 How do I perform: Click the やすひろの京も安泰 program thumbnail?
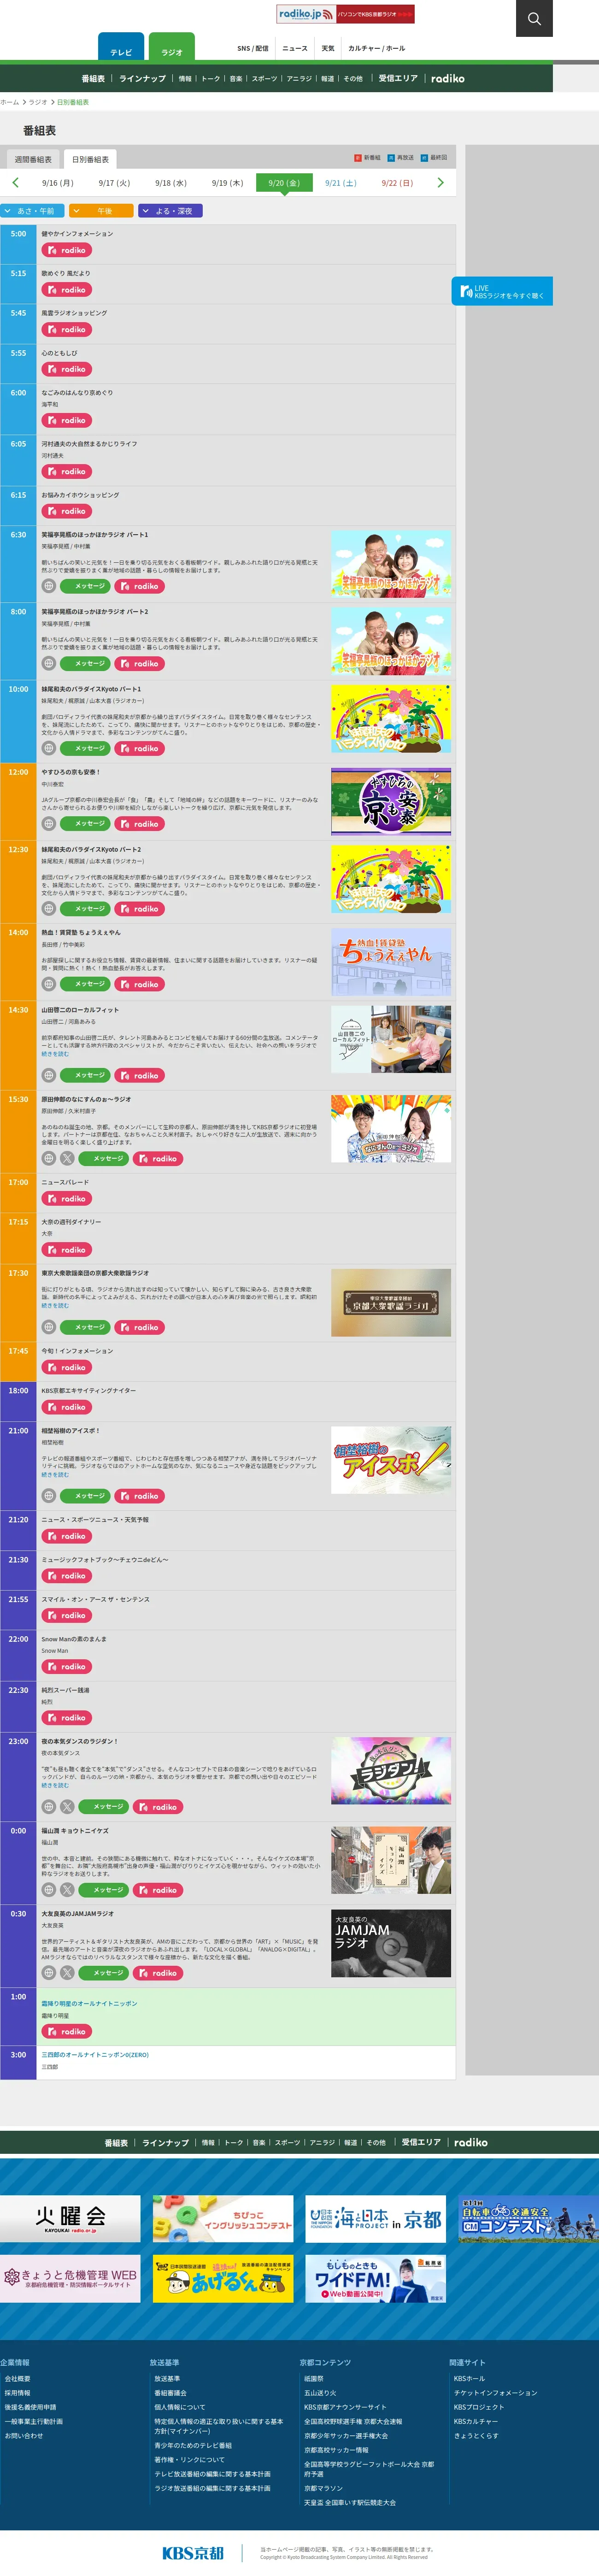[x=391, y=801]
